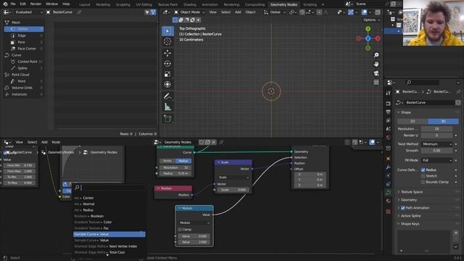Open the File menu

13,4
